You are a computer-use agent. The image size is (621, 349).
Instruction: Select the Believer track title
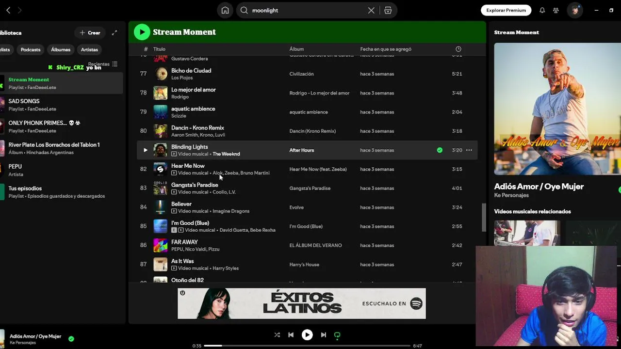tap(181, 204)
